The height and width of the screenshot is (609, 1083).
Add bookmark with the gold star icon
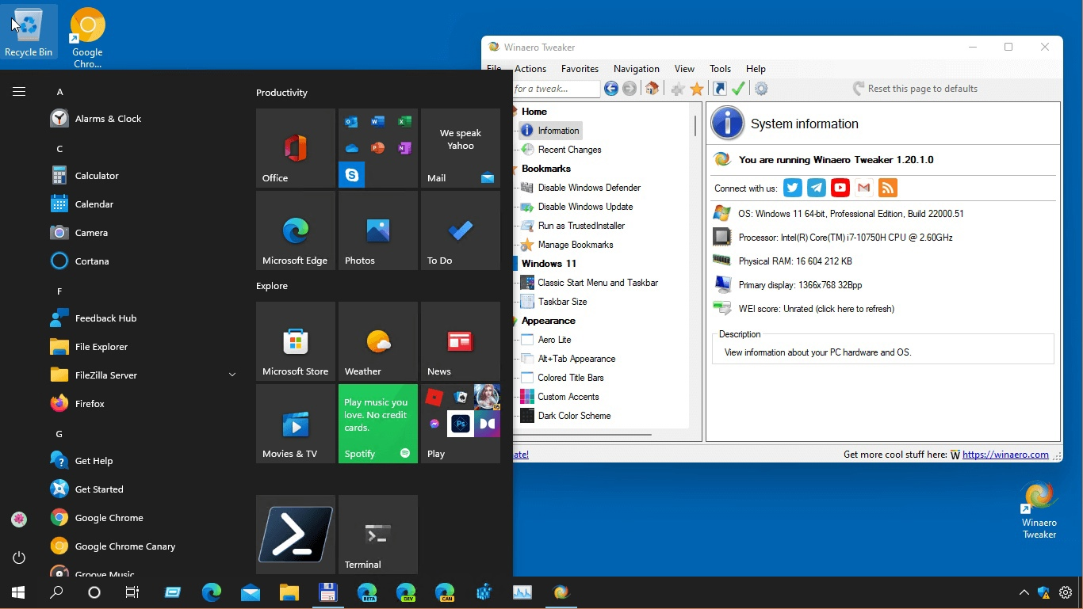697,89
